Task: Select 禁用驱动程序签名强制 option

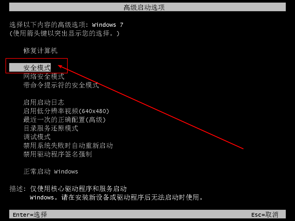Action: [58, 154]
